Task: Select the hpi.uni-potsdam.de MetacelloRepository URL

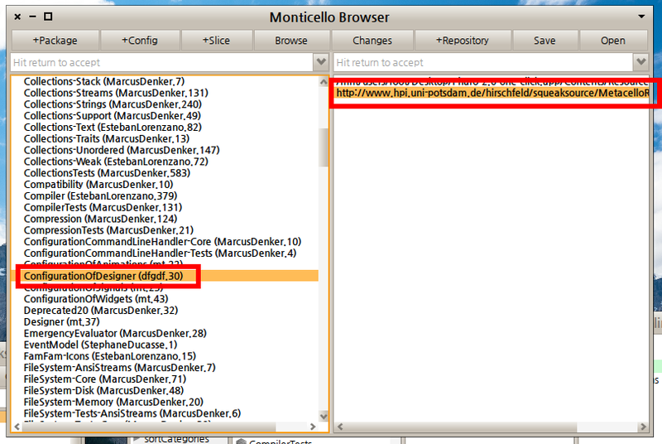Action: 492,94
